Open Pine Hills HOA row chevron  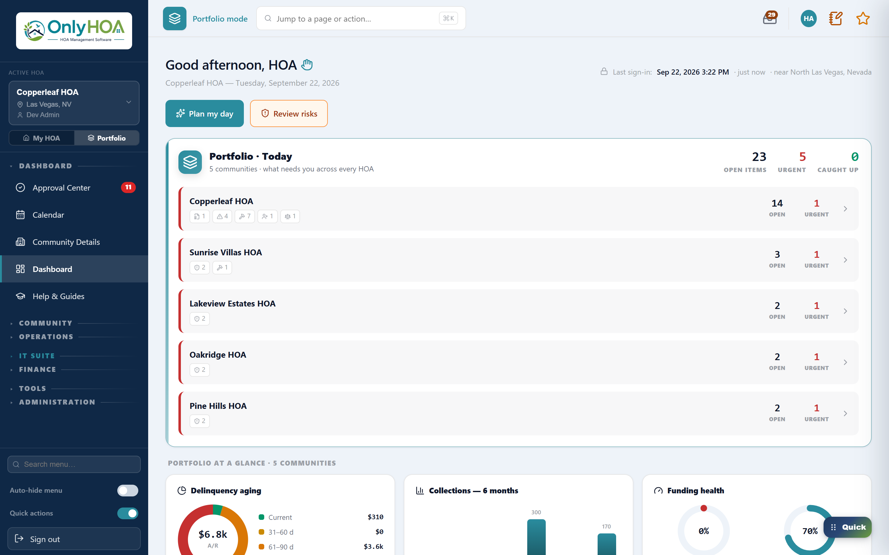[845, 414]
